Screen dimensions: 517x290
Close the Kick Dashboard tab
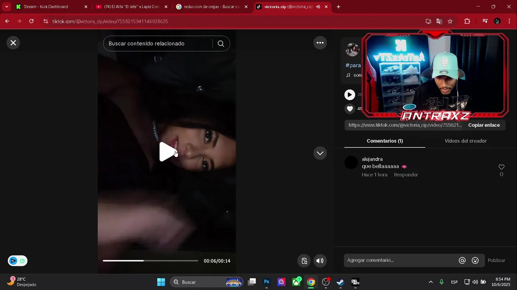(86, 7)
